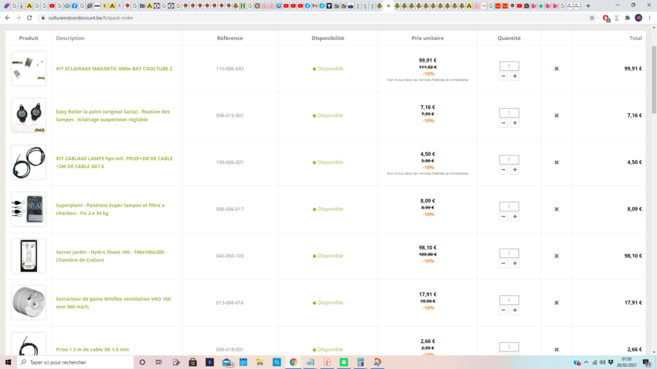Viewport: 657px width, 369px height.
Task: Remove the Superplant fixations row
Action: (x=556, y=209)
